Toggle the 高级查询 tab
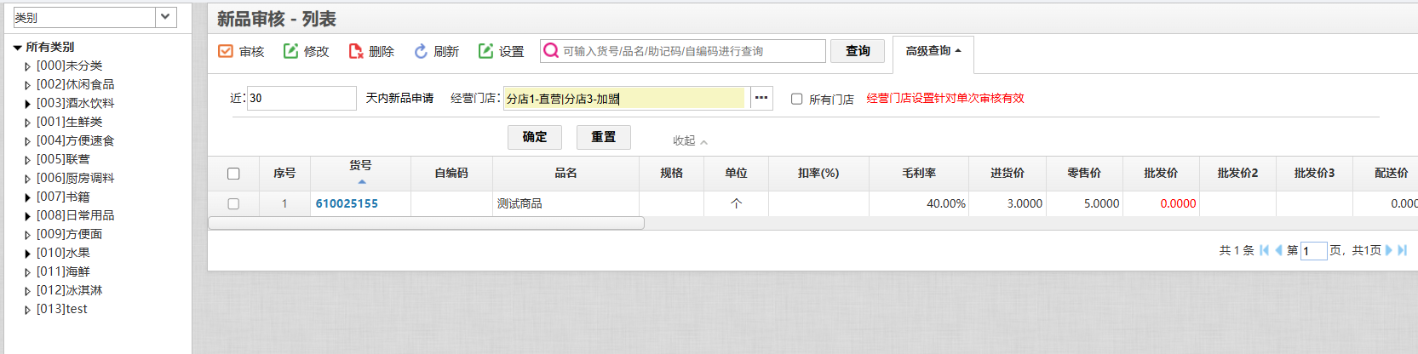The width and height of the screenshot is (1418, 354). click(933, 51)
